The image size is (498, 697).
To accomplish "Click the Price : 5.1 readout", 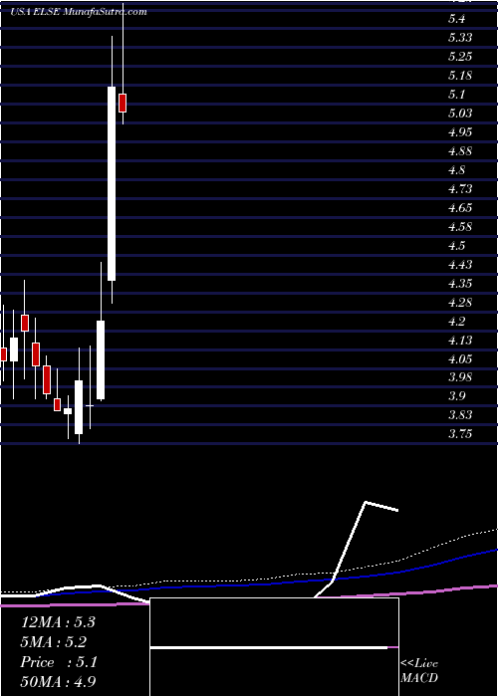I will tap(58, 662).
